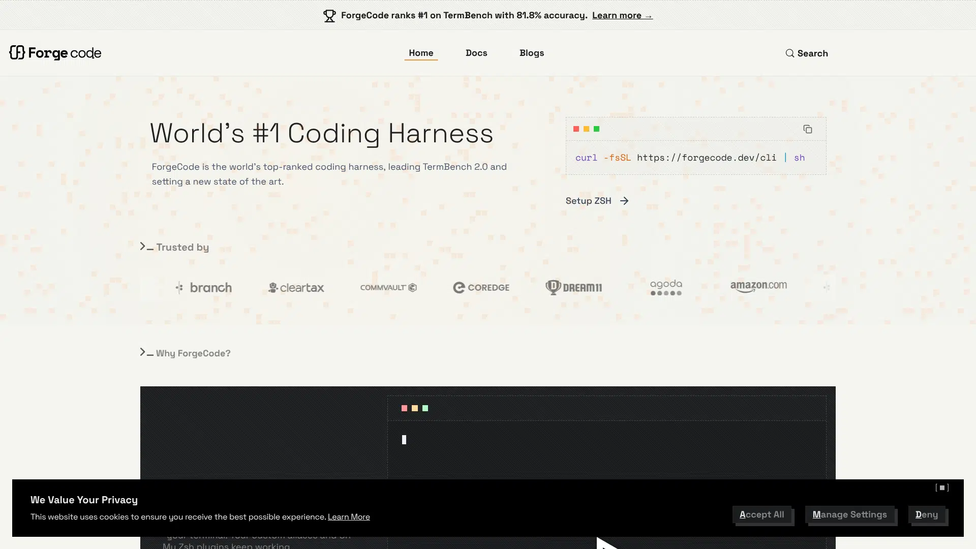
Task: Click the branch company logo
Action: point(203,288)
